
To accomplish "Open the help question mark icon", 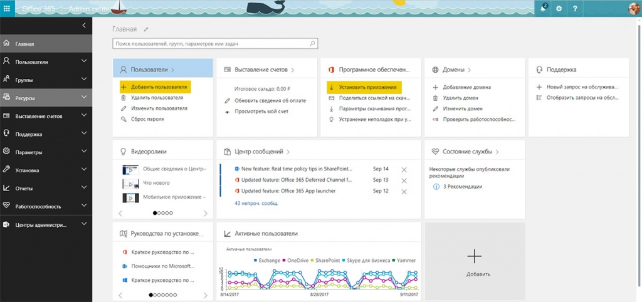I will (x=575, y=9).
